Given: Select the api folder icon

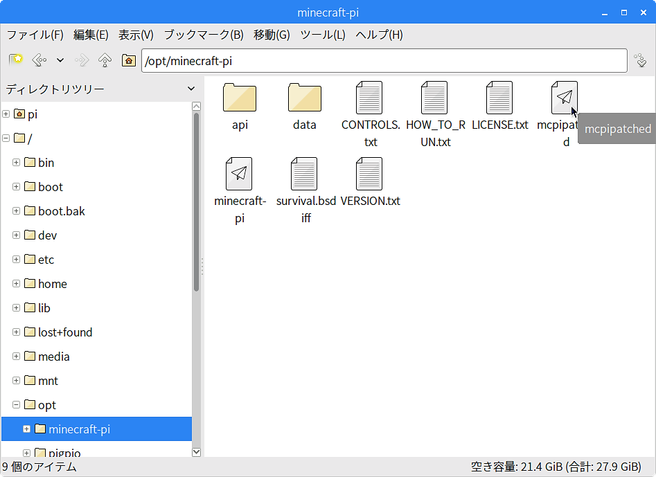Looking at the screenshot, I should 239,98.
